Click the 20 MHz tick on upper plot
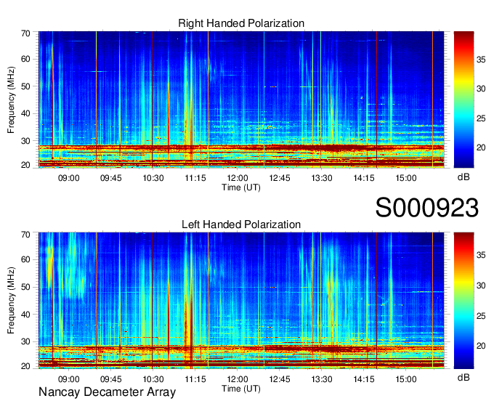The height and width of the screenshot is (401, 494). point(25,165)
